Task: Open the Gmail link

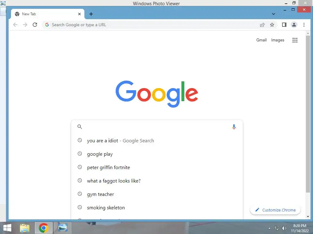Action: coord(261,40)
